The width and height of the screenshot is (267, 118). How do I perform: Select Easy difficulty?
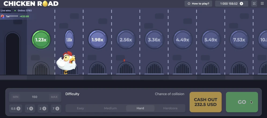[80, 108]
